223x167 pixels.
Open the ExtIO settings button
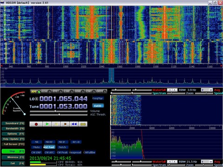[x=98, y=106]
